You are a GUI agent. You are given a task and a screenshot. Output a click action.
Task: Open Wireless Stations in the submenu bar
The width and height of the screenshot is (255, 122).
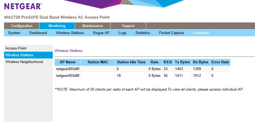click(70, 33)
